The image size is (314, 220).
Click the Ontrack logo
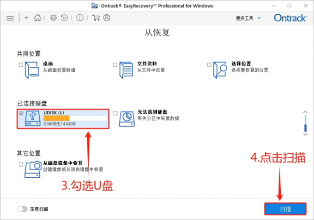coord(290,18)
